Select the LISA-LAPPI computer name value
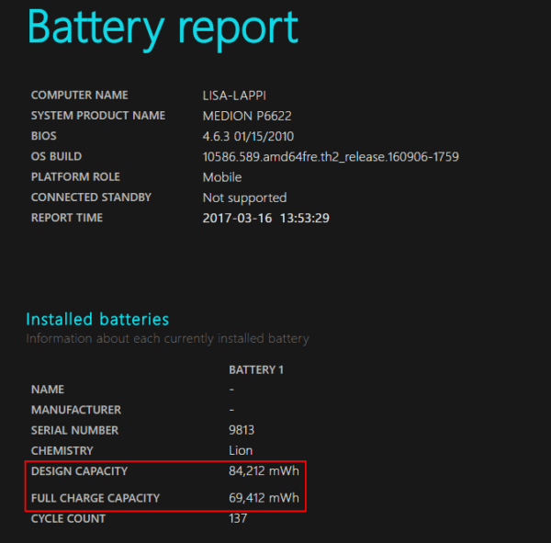 point(236,96)
